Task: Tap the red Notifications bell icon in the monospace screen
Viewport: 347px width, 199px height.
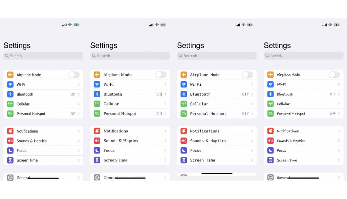Action: pyautogui.click(x=184, y=131)
